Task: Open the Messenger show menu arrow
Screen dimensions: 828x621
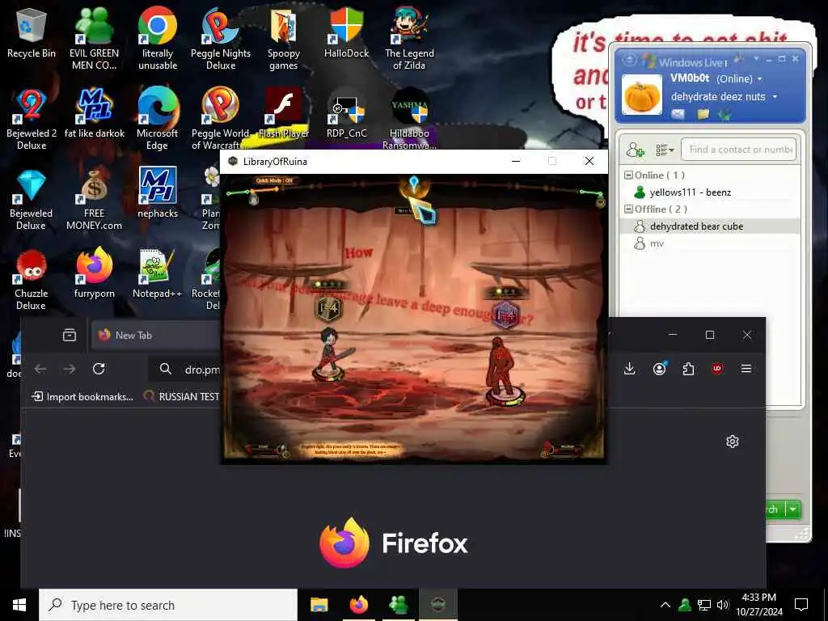Action: 757,58
